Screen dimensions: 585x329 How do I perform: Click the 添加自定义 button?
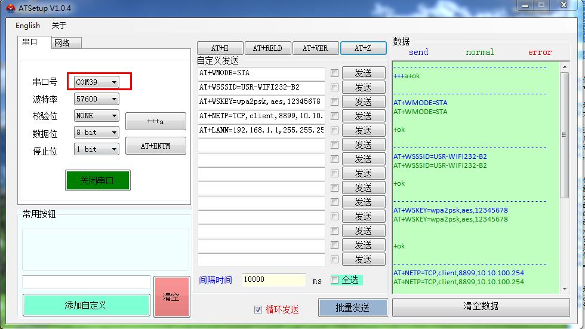[86, 305]
